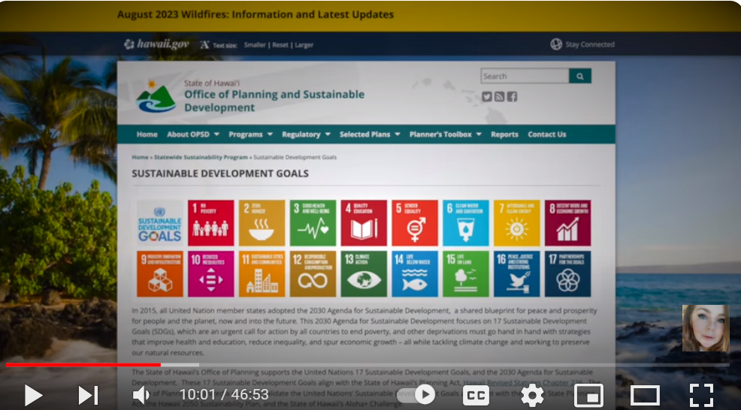Open video settings gear
This screenshot has width=741, height=410.
[532, 395]
